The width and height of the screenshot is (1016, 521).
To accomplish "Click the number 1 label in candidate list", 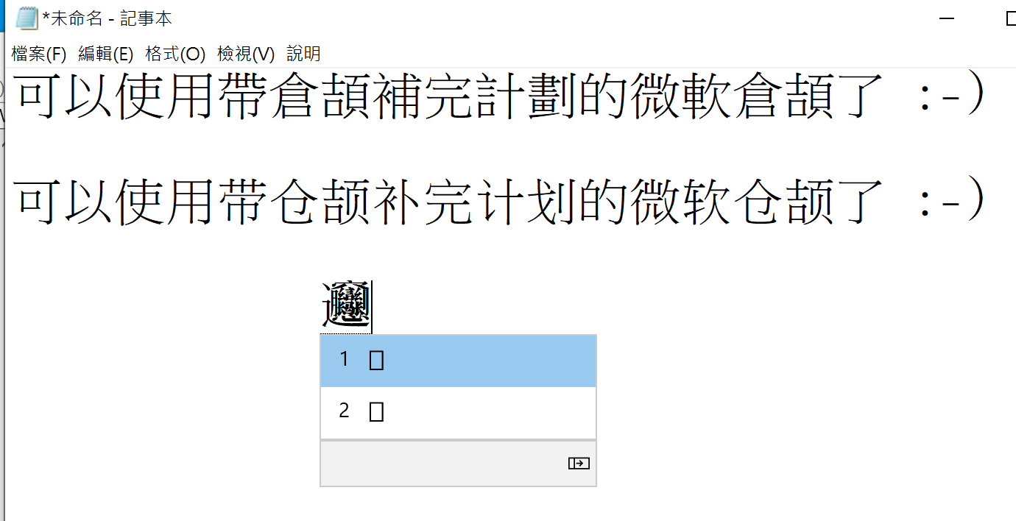I will pos(344,359).
